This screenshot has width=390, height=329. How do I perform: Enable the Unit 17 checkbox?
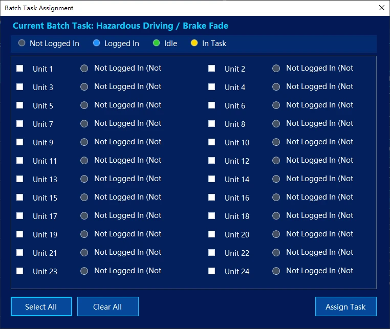click(19, 215)
